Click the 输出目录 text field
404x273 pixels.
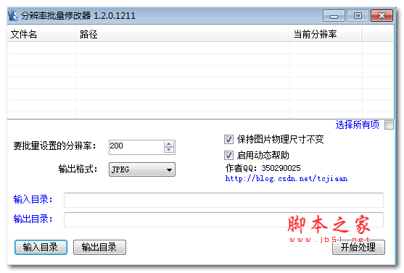pyautogui.click(x=223, y=219)
